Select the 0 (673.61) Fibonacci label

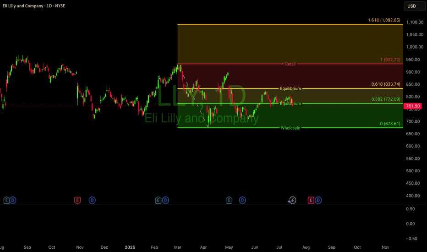pyautogui.click(x=390, y=124)
